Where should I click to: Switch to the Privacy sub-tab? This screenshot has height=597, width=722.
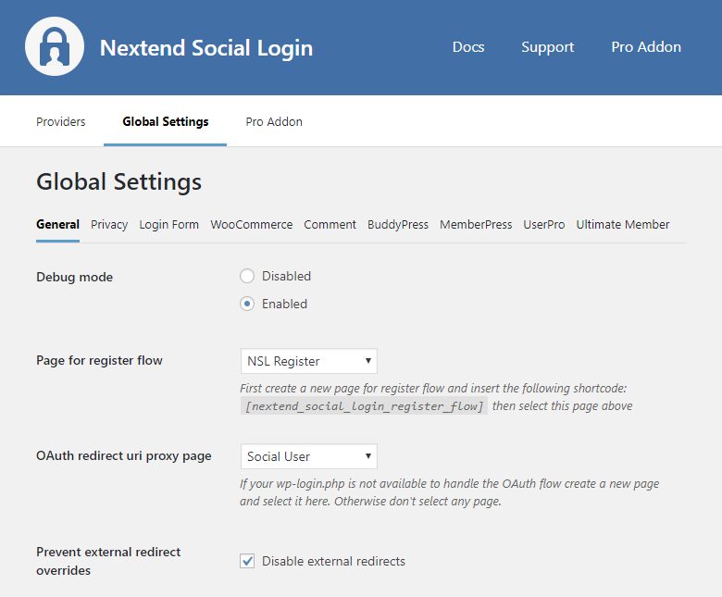[109, 225]
